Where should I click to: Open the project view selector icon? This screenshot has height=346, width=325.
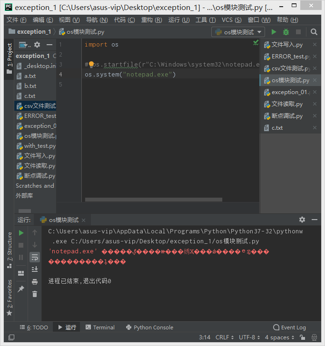23,45
